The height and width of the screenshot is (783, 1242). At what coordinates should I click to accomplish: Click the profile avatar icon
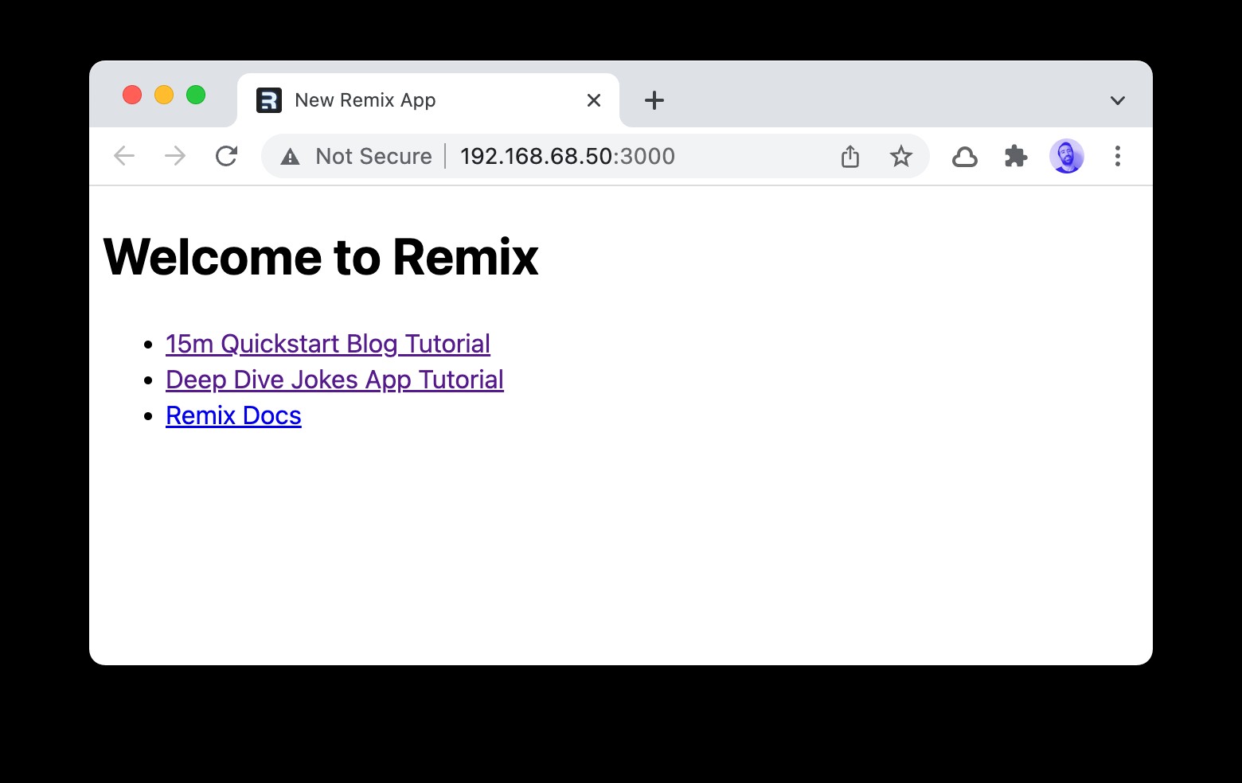(x=1066, y=156)
